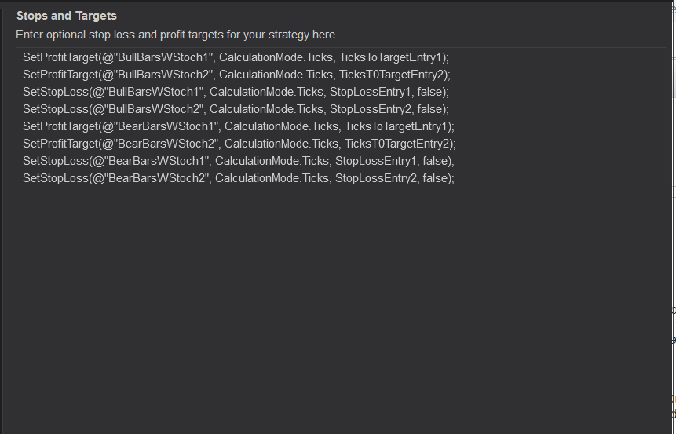This screenshot has height=434, width=676.
Task: Click the Stops and Targets heading
Action: click(67, 16)
